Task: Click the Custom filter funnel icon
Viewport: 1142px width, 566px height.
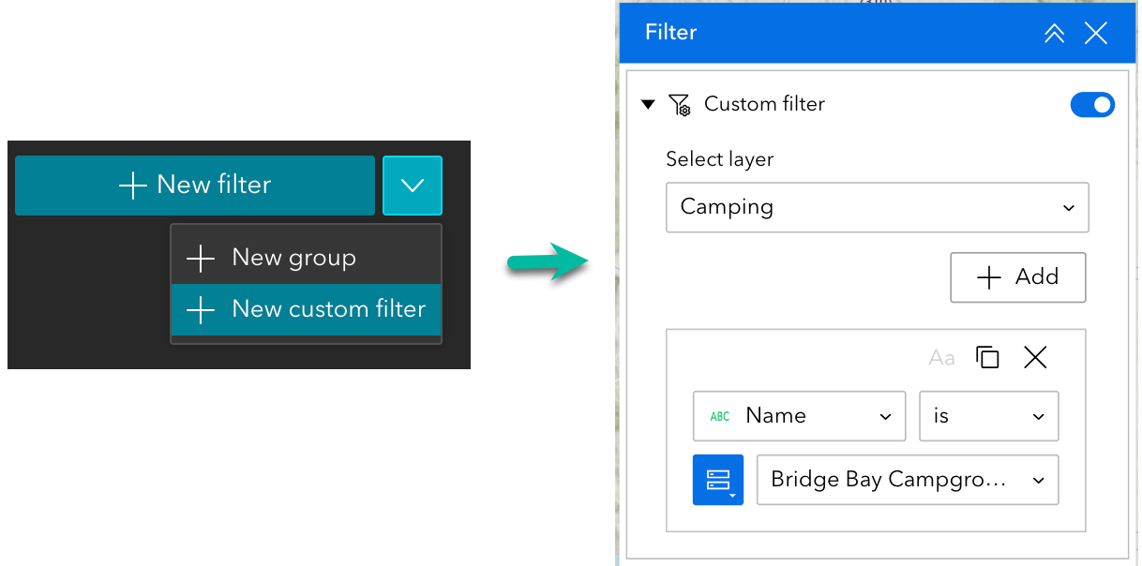Action: (x=680, y=104)
